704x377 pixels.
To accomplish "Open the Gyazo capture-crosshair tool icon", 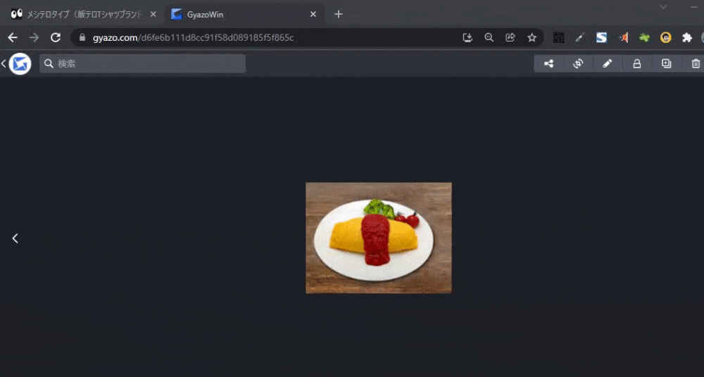I will (x=578, y=64).
